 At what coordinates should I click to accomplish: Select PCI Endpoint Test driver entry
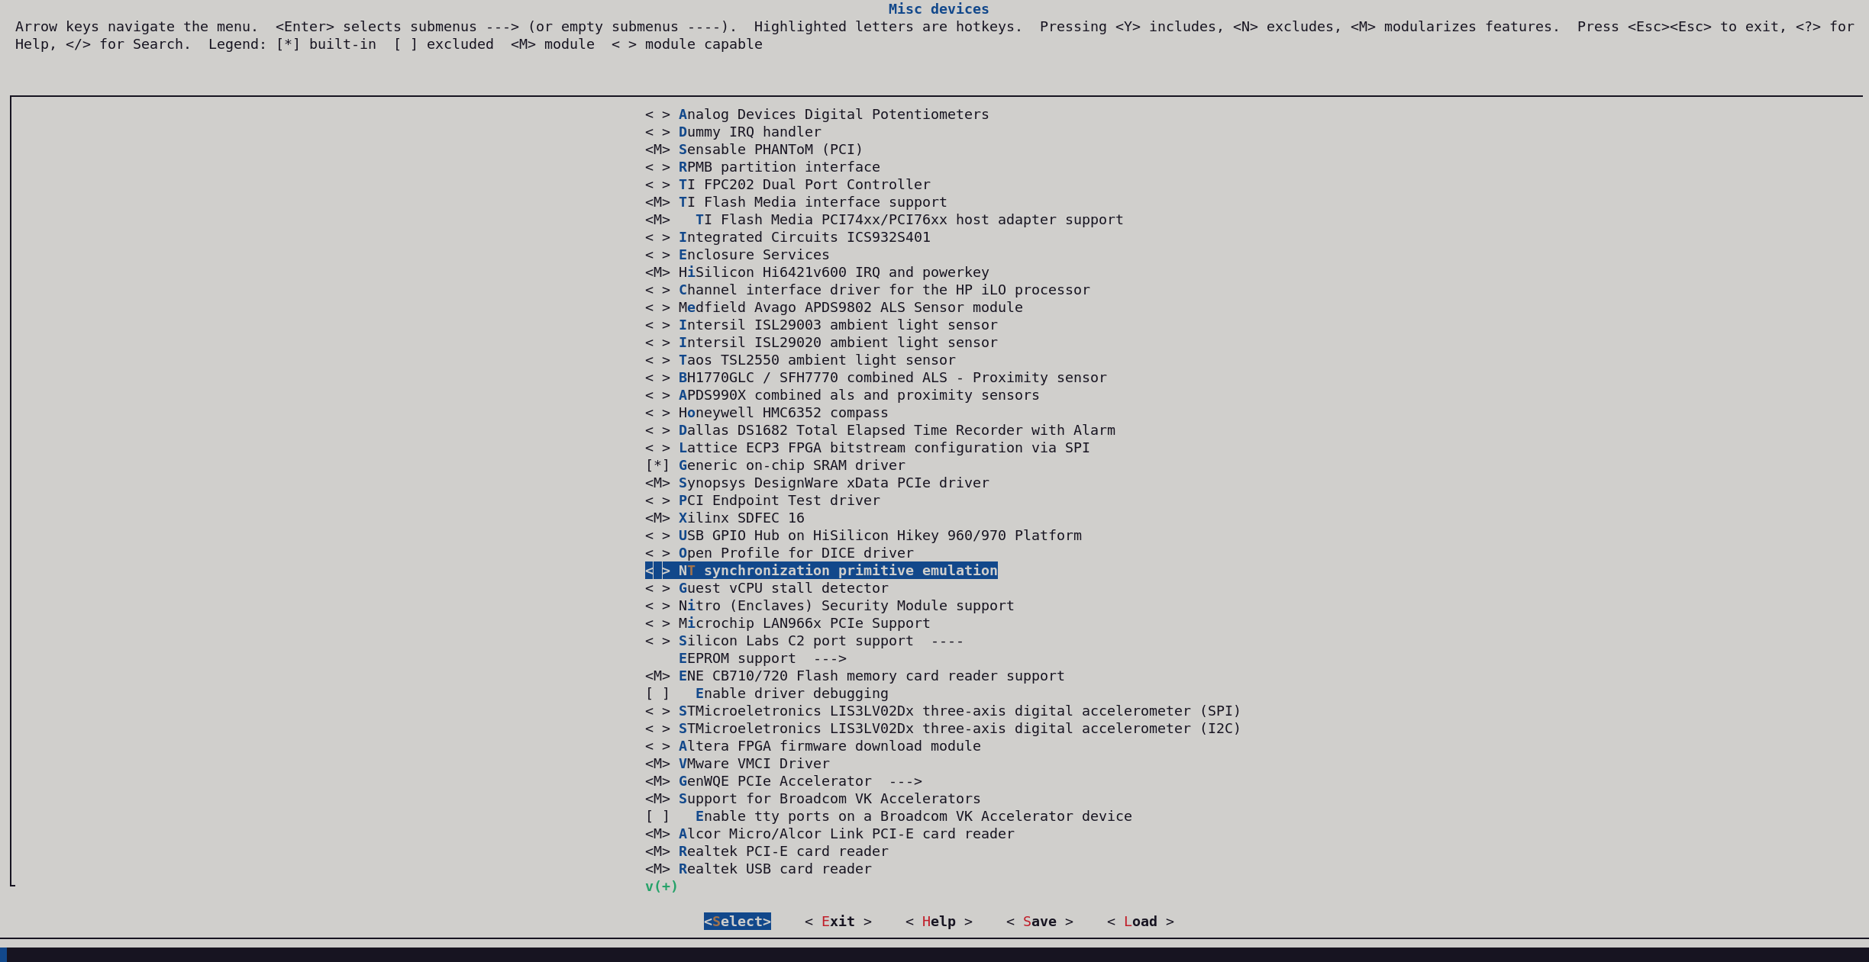762,500
